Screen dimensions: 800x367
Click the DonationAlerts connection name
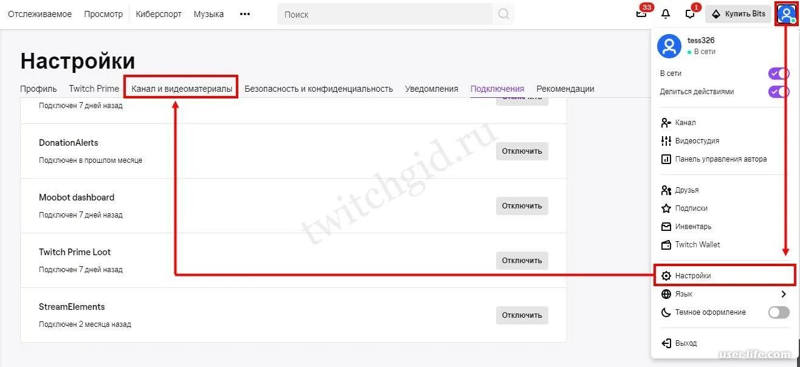(69, 143)
